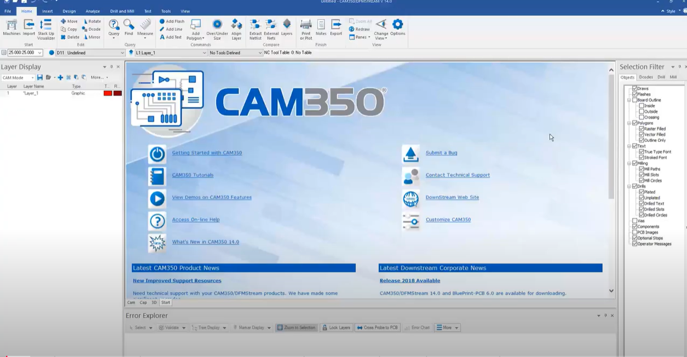Open the Over/Under Size tool
This screenshot has height=357, width=687.
[x=217, y=29]
